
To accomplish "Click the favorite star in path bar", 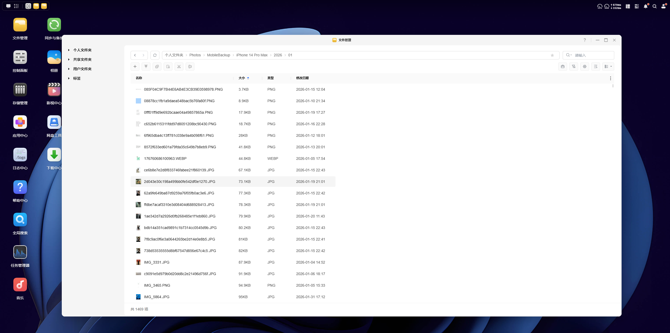I will [552, 55].
